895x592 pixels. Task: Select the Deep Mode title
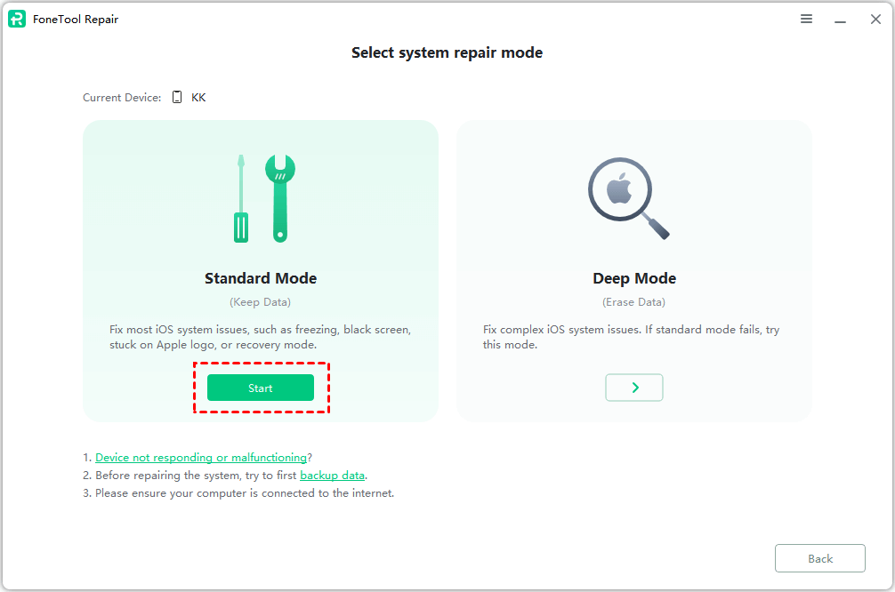(634, 278)
